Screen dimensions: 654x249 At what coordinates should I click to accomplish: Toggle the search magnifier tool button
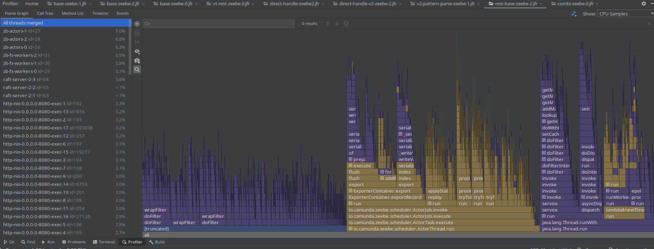coord(137,69)
